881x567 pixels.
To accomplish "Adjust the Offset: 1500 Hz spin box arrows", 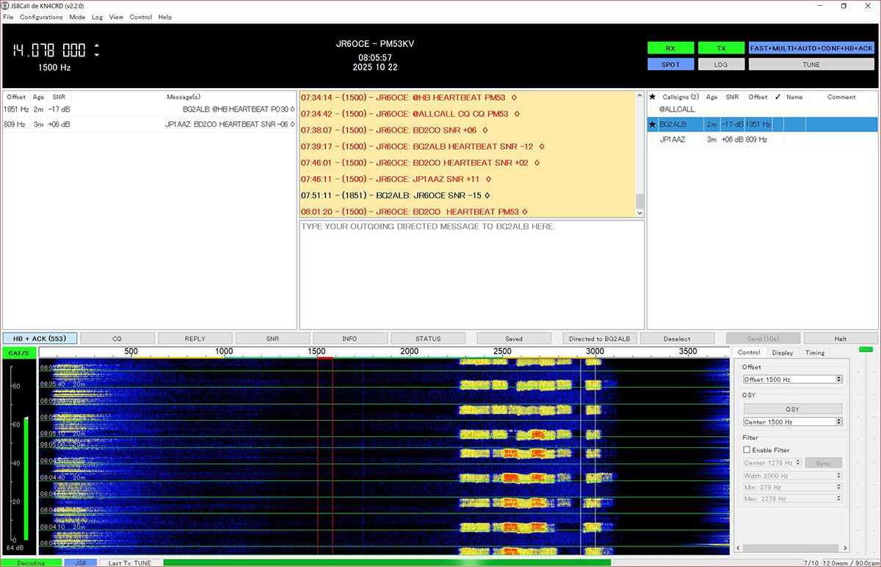I will pos(839,380).
